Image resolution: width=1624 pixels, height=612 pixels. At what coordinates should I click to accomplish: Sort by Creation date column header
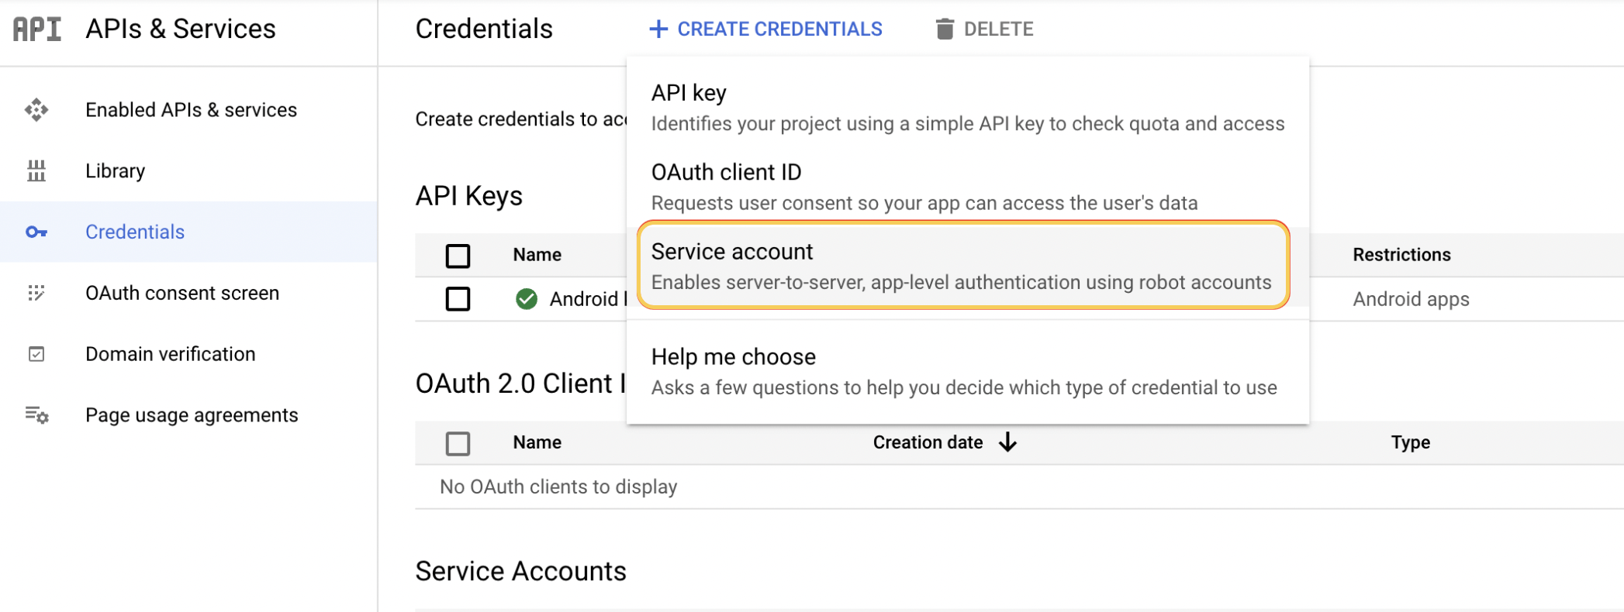point(928,442)
